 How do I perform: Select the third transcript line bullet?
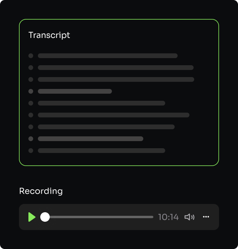tap(31, 79)
